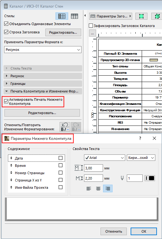
Task: Click the leading icon beside 2,20
Action: tap(79, 178)
